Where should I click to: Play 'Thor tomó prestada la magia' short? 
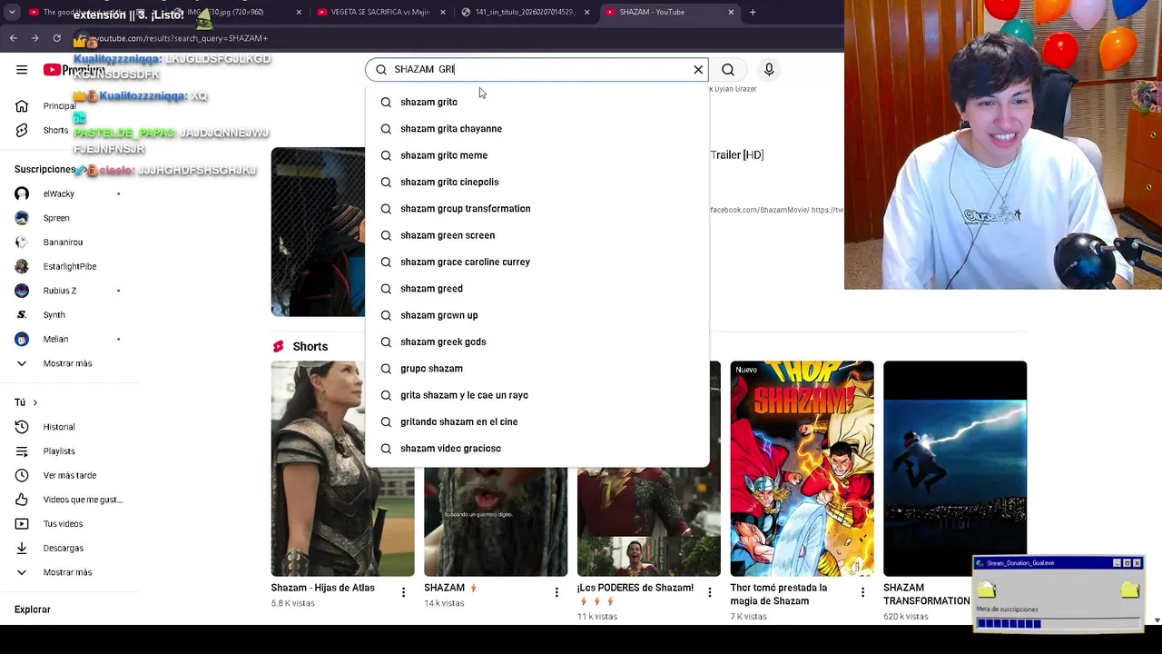click(x=803, y=469)
